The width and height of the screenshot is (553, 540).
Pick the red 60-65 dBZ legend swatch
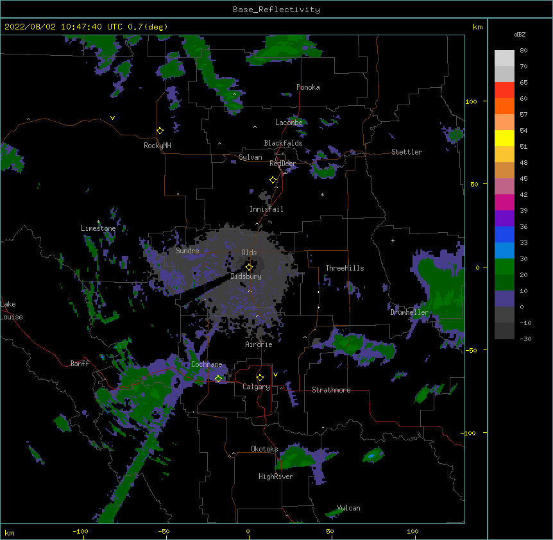(x=504, y=90)
